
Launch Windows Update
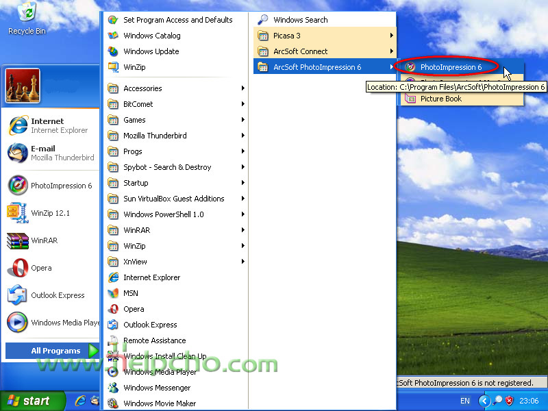[176, 51]
